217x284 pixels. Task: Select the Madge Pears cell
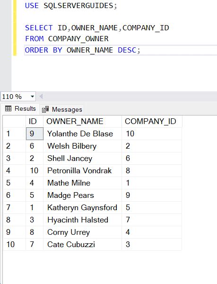[82, 195]
